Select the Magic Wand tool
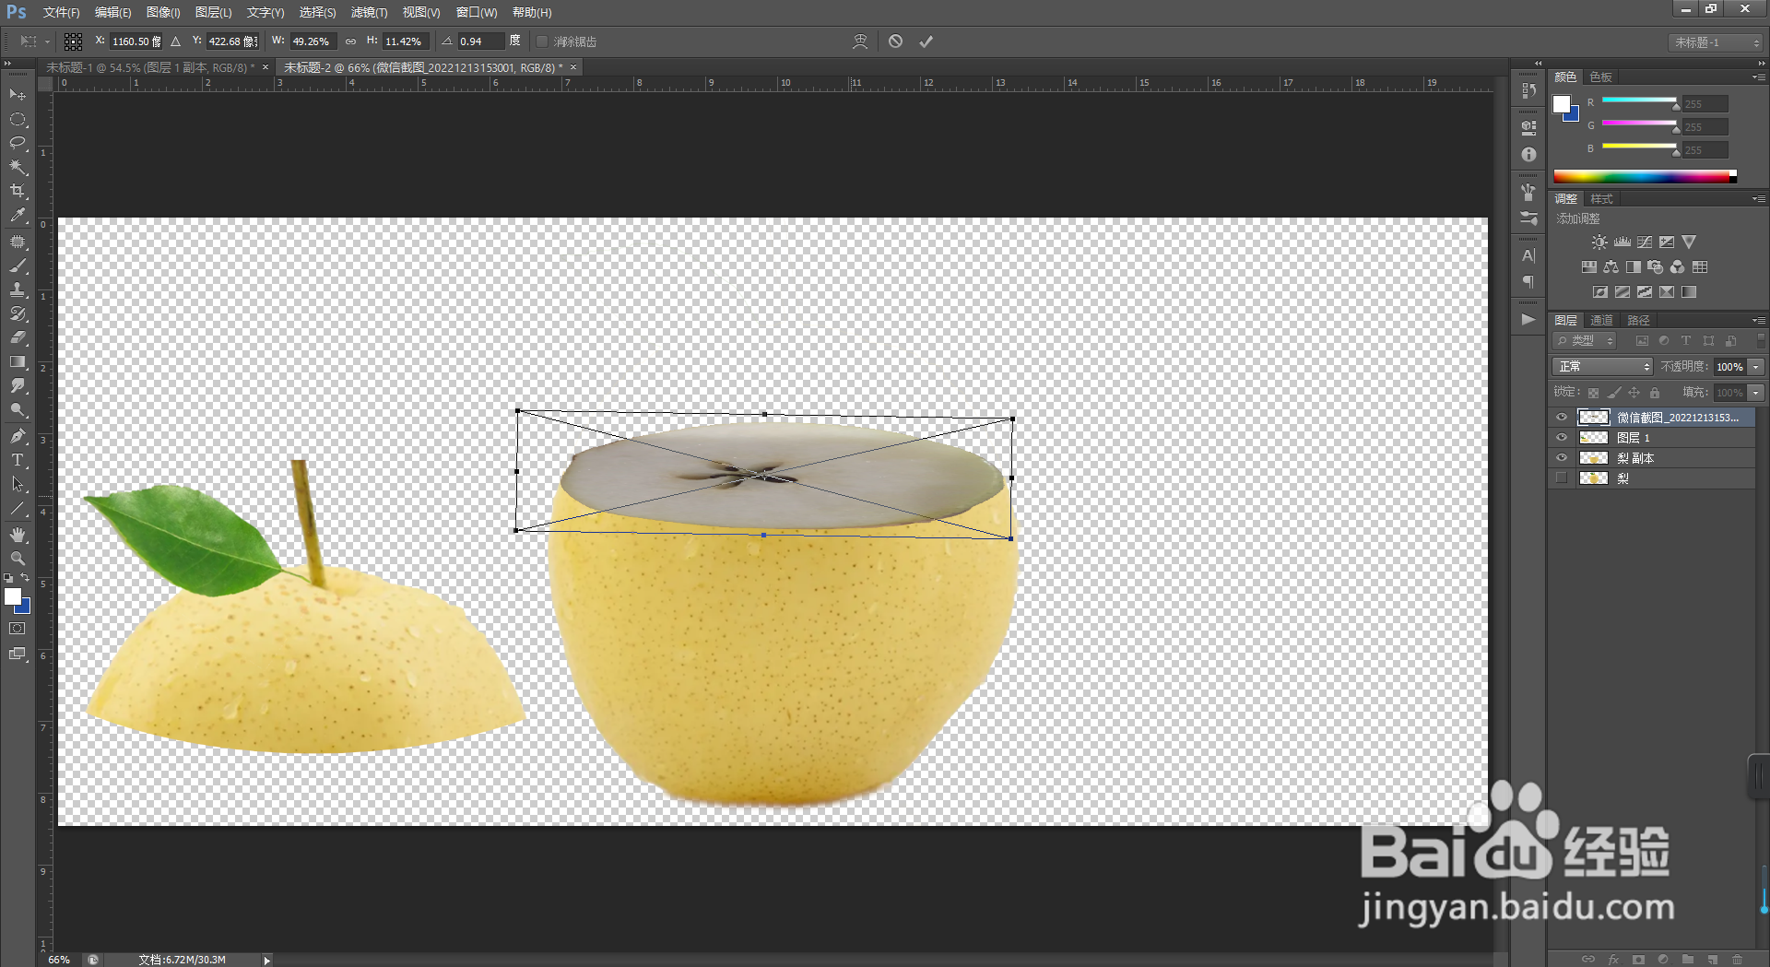Viewport: 1770px width, 967px height. point(18,167)
